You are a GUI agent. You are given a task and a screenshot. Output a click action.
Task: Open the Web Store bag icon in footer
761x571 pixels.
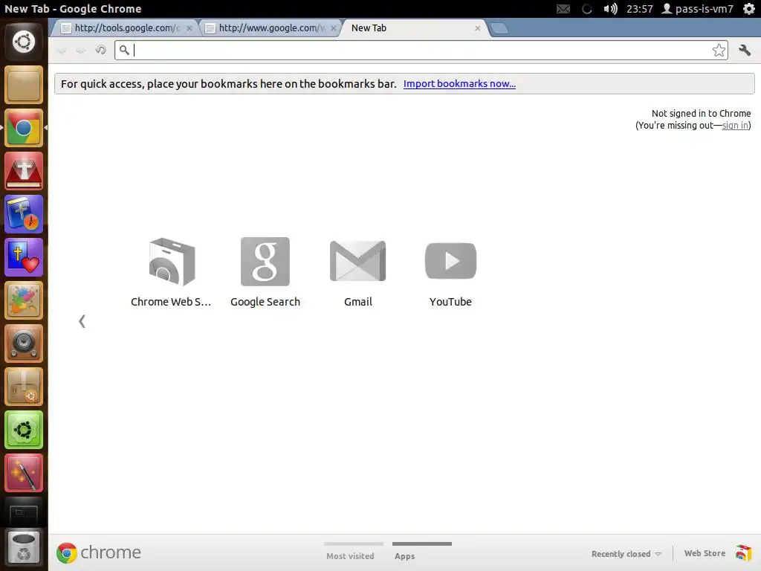click(743, 553)
